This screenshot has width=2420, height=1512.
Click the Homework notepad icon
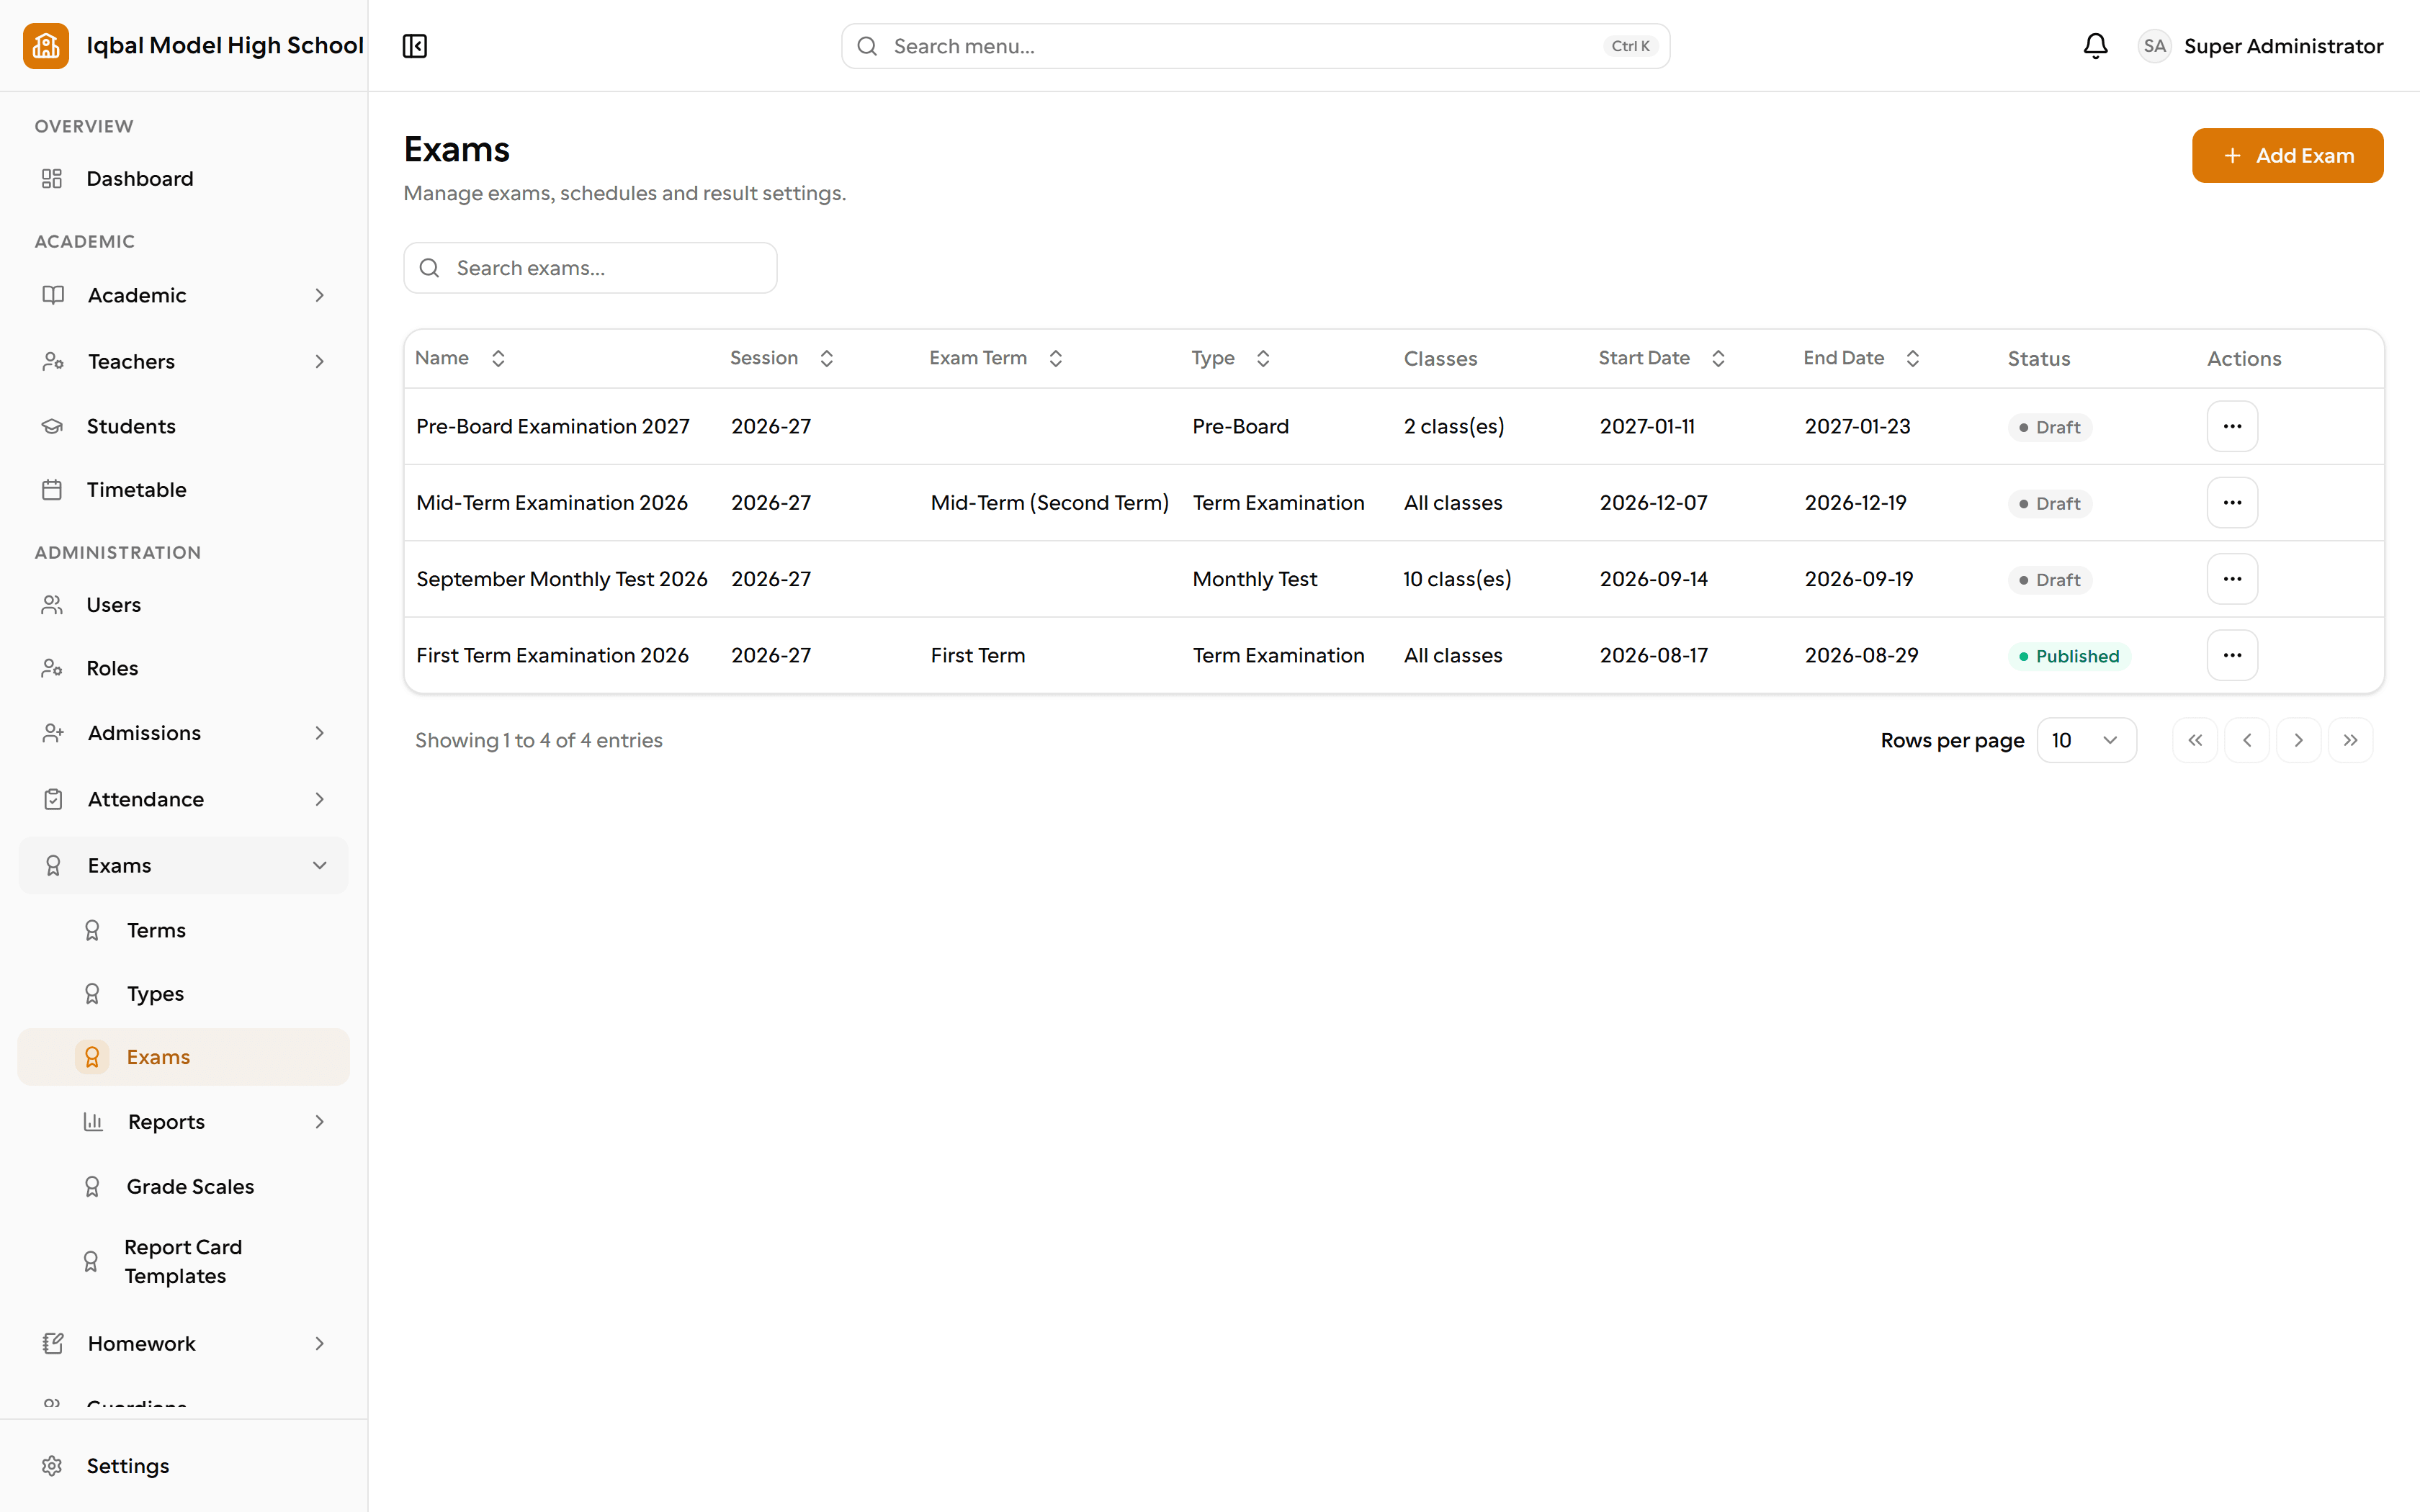[x=53, y=1343]
